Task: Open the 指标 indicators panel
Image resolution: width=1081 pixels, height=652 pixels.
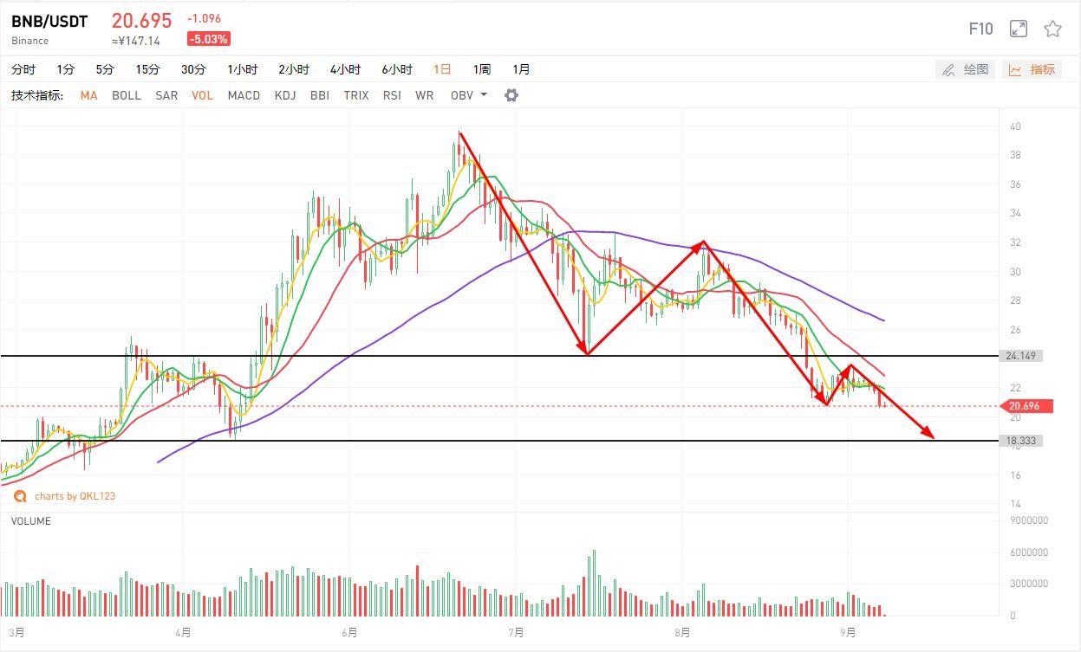Action: (x=1032, y=69)
